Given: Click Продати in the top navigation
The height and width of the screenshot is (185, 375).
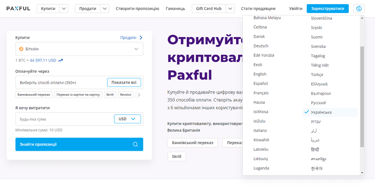Looking at the screenshot, I should (88, 8).
